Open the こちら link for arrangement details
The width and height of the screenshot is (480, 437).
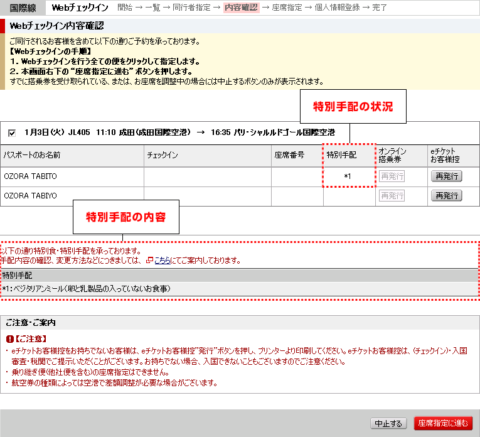(x=162, y=261)
